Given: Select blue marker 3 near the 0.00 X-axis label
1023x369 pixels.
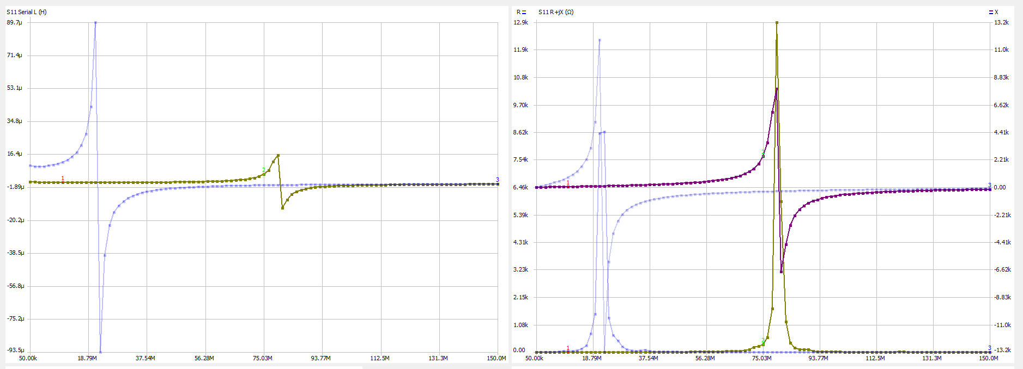Looking at the screenshot, I should click(990, 186).
